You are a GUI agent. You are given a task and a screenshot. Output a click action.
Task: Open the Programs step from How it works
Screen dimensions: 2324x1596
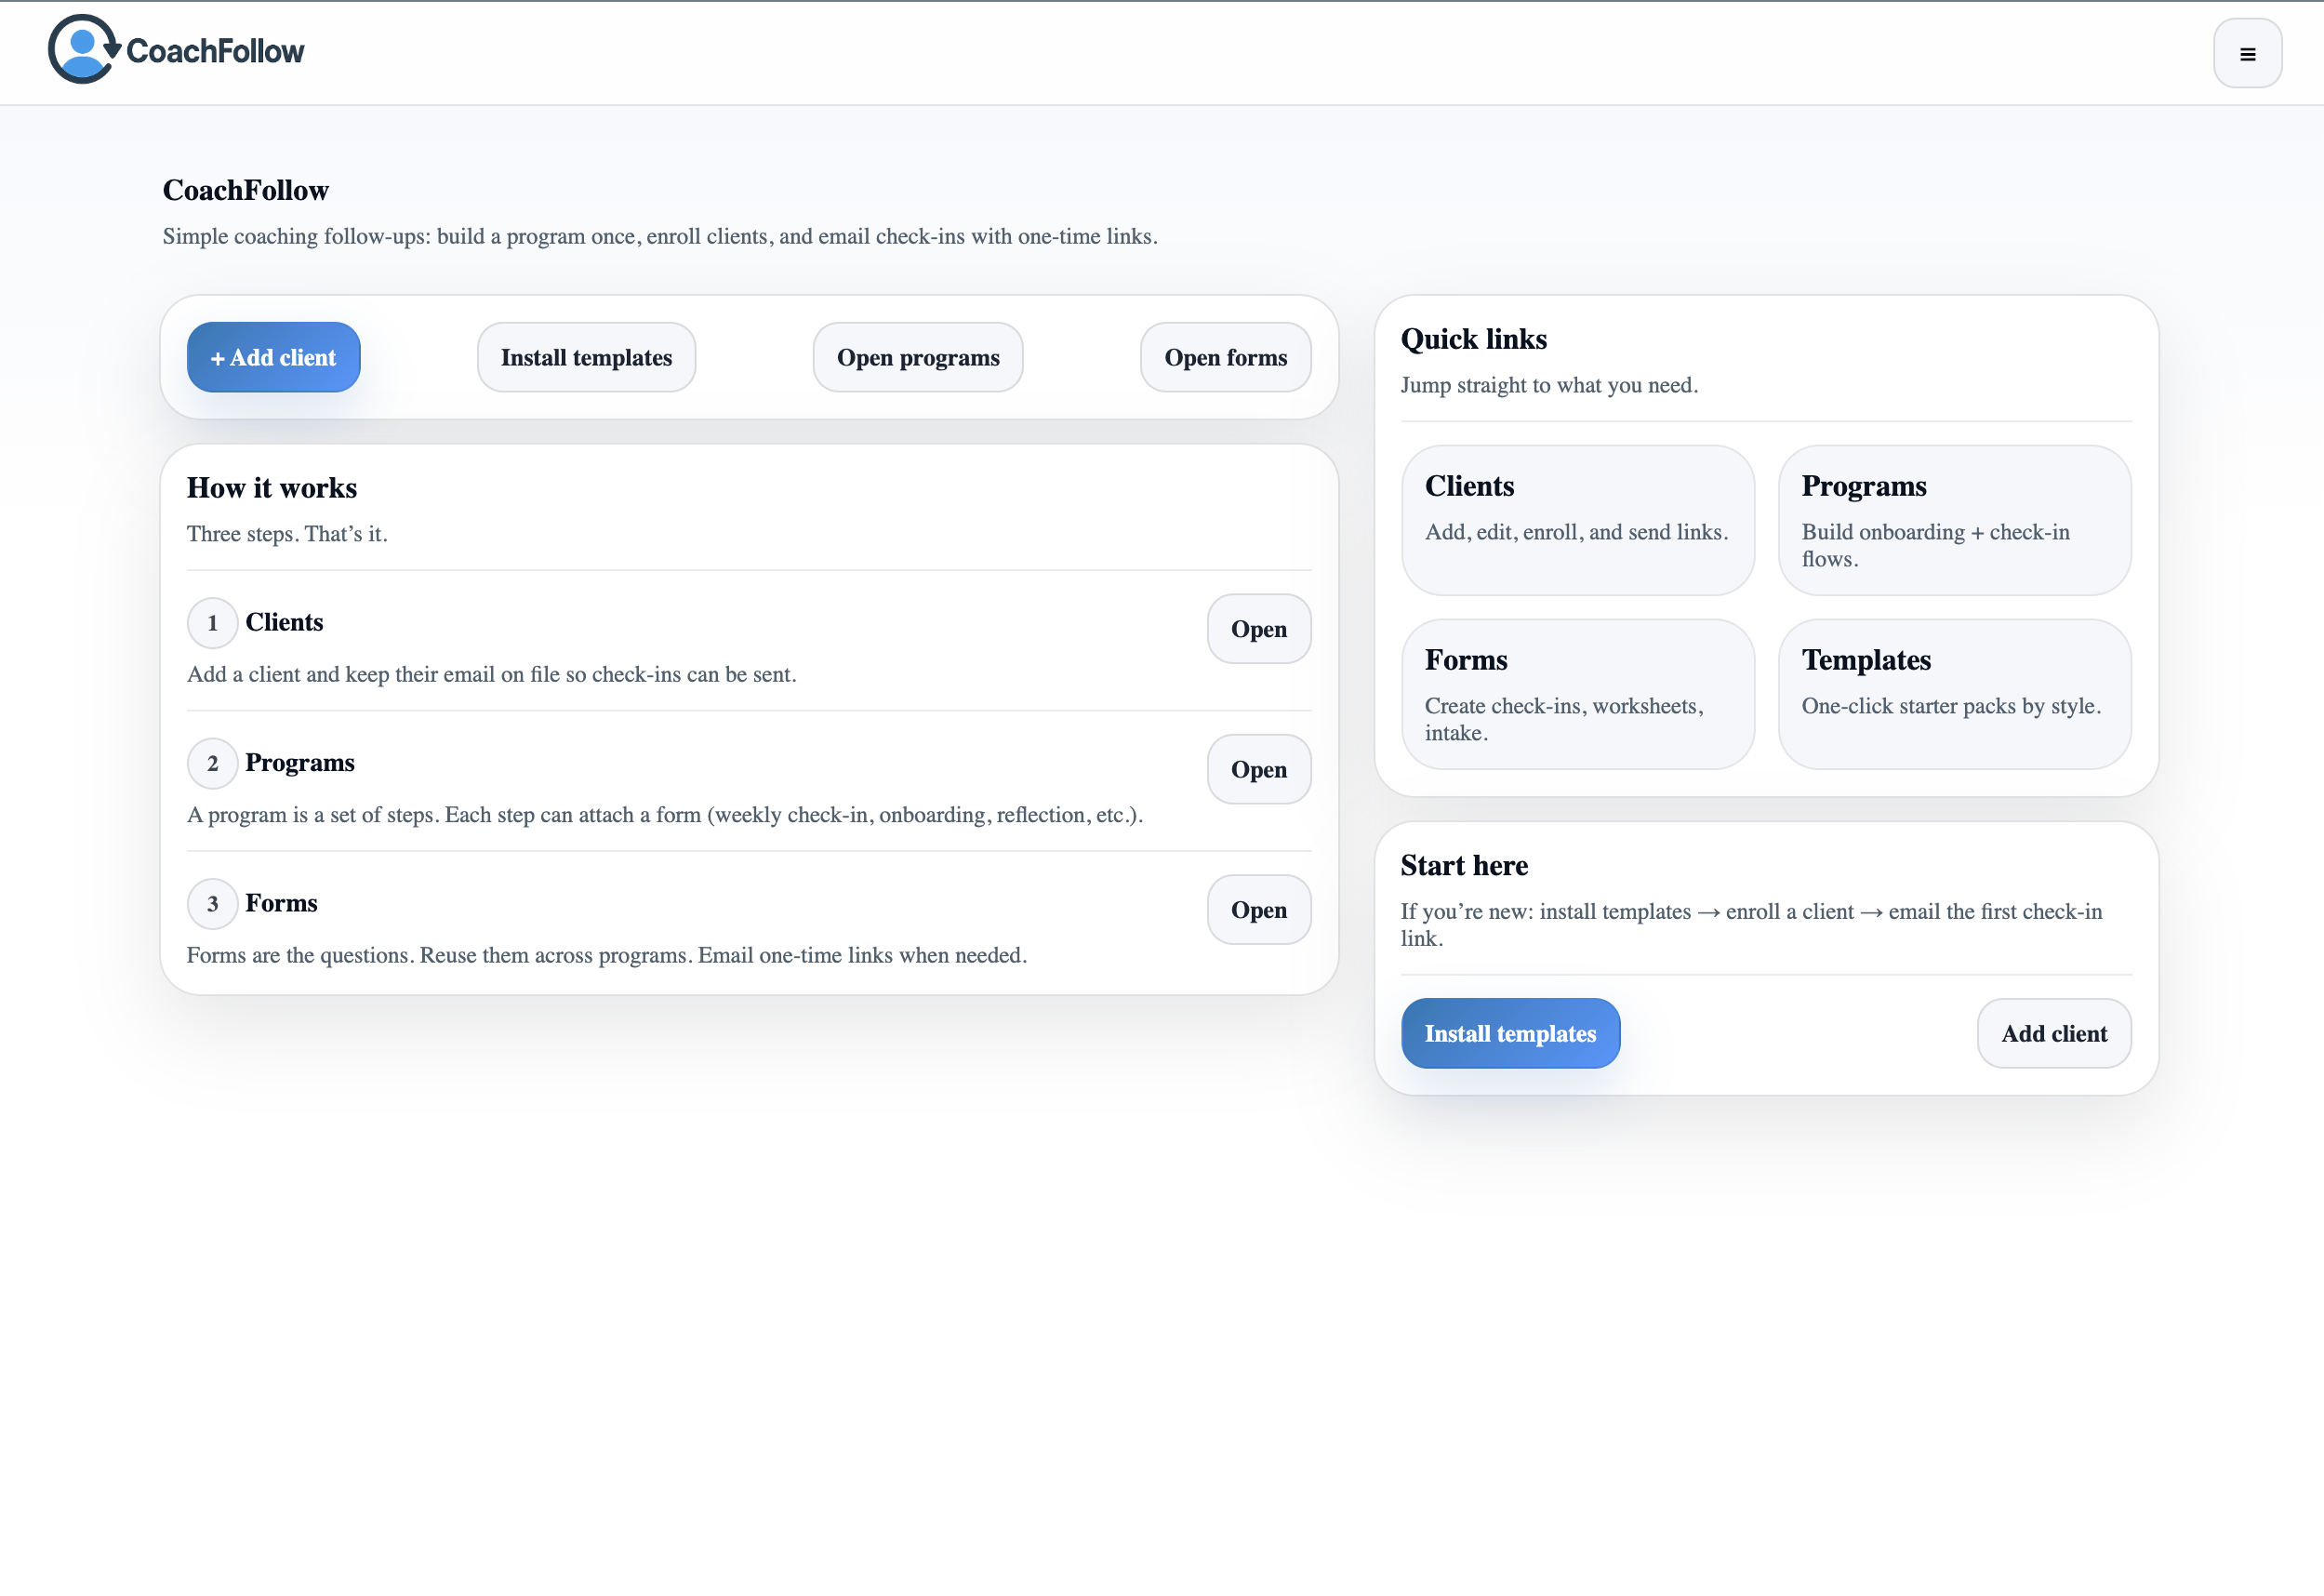pyautogui.click(x=1258, y=769)
